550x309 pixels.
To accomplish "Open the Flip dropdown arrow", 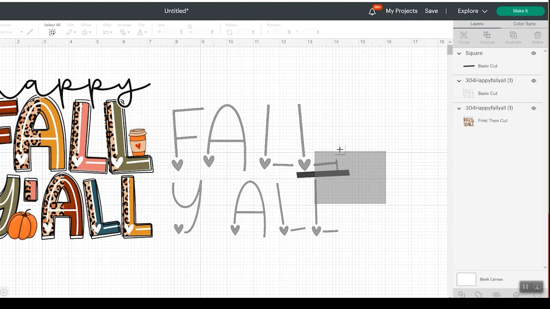I will [145, 33].
